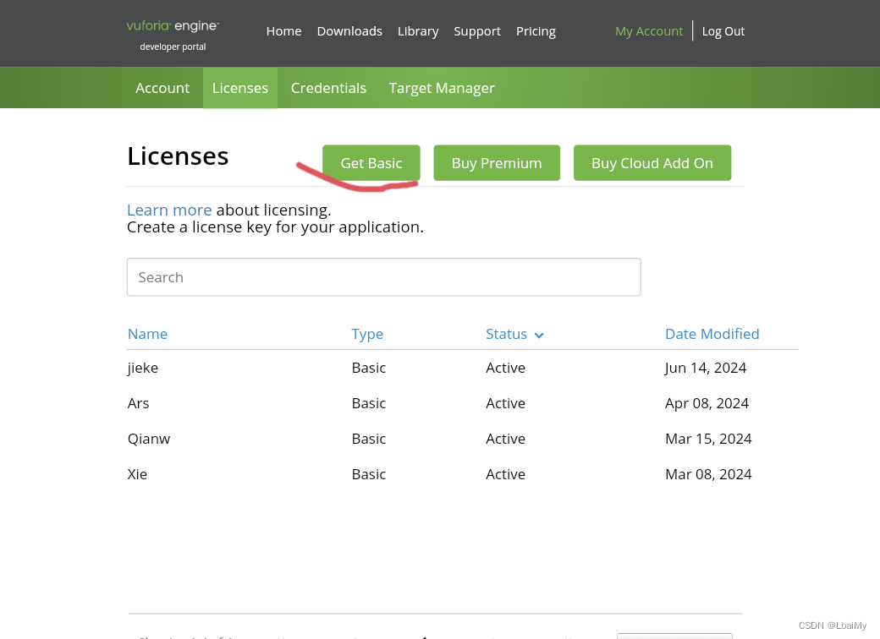
Task: Click the Buy Premium button
Action: 497,163
